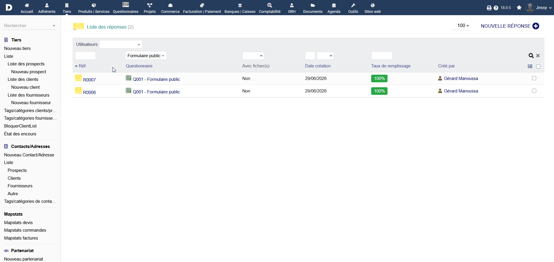The image size is (554, 262).
Task: Open the GRH module icon
Action: coord(292,5)
